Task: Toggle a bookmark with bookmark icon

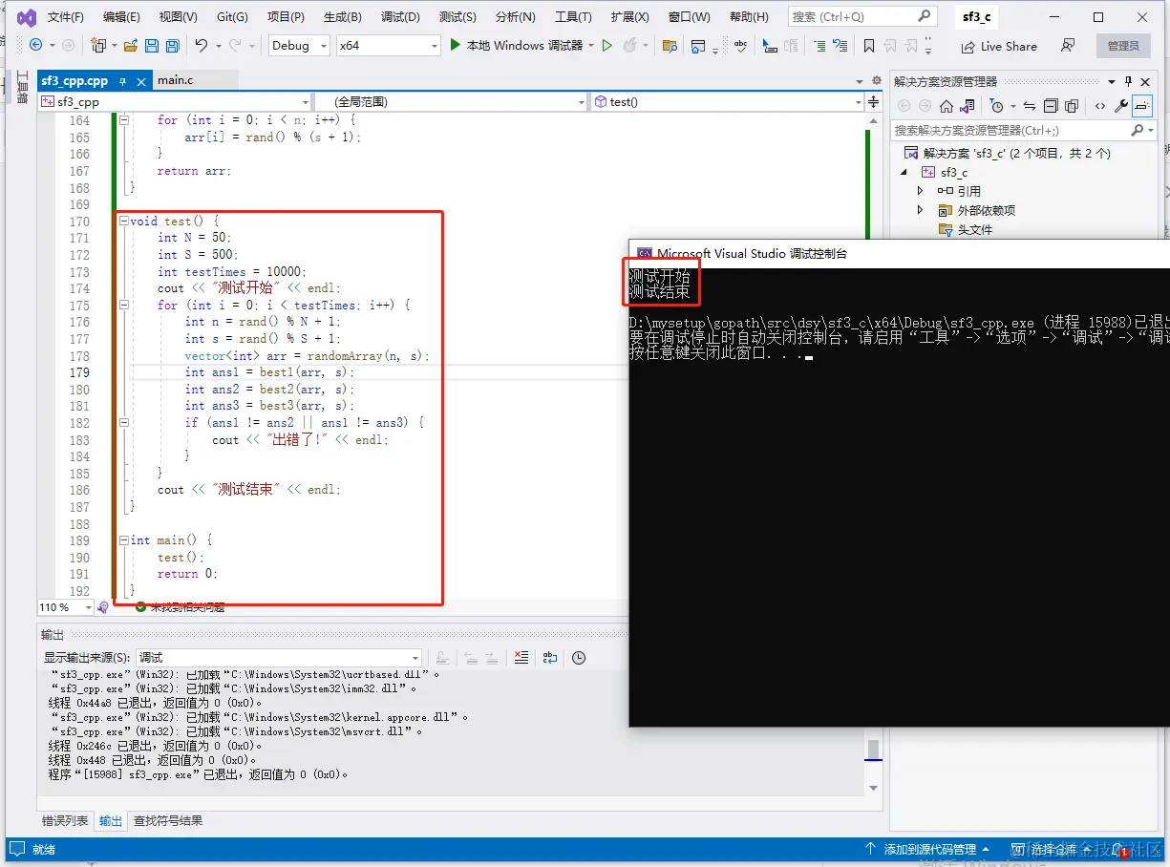Action: click(x=869, y=45)
